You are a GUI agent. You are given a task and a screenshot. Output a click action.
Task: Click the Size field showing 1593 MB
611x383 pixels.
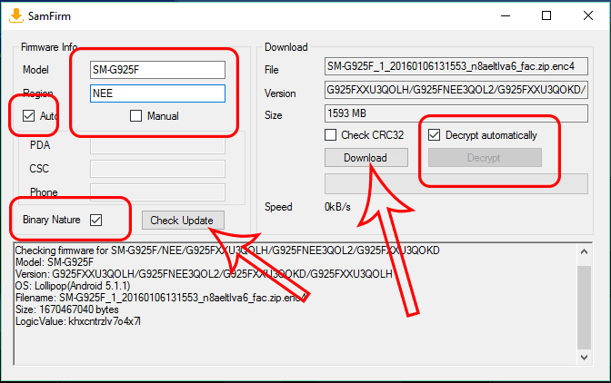(456, 113)
